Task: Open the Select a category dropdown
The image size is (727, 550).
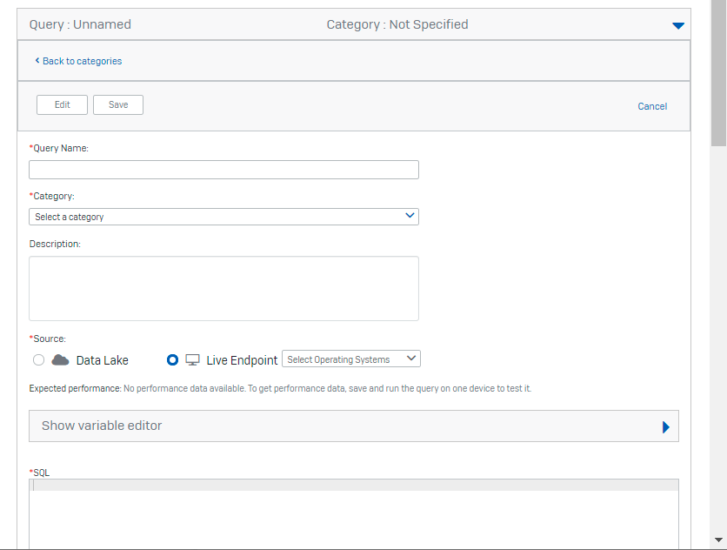Action: point(223,216)
